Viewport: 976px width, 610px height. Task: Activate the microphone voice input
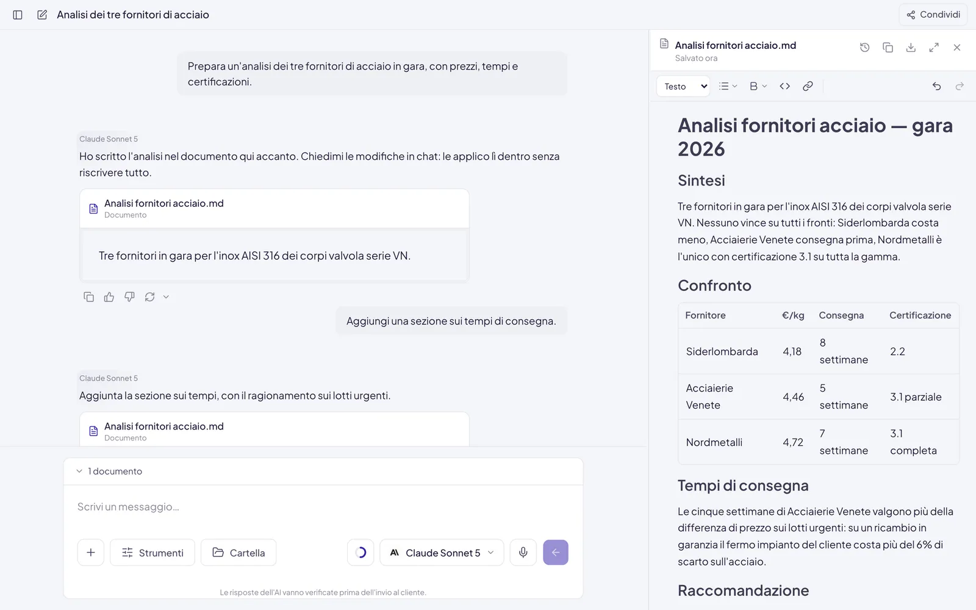523,553
